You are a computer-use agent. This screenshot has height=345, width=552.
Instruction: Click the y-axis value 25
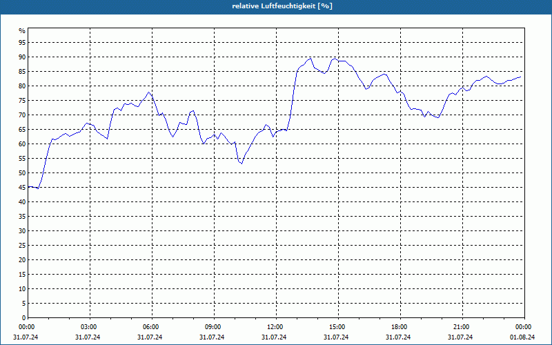click(x=22, y=246)
